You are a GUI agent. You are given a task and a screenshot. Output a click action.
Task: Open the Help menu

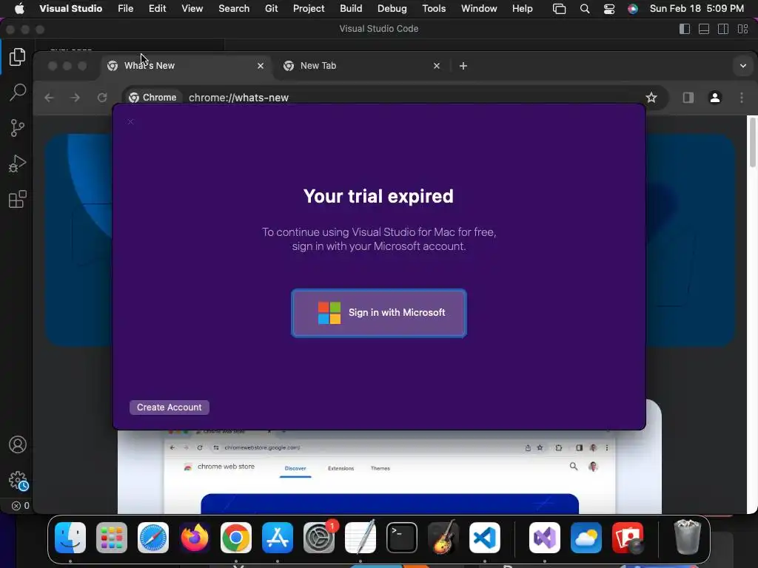pyautogui.click(x=523, y=9)
